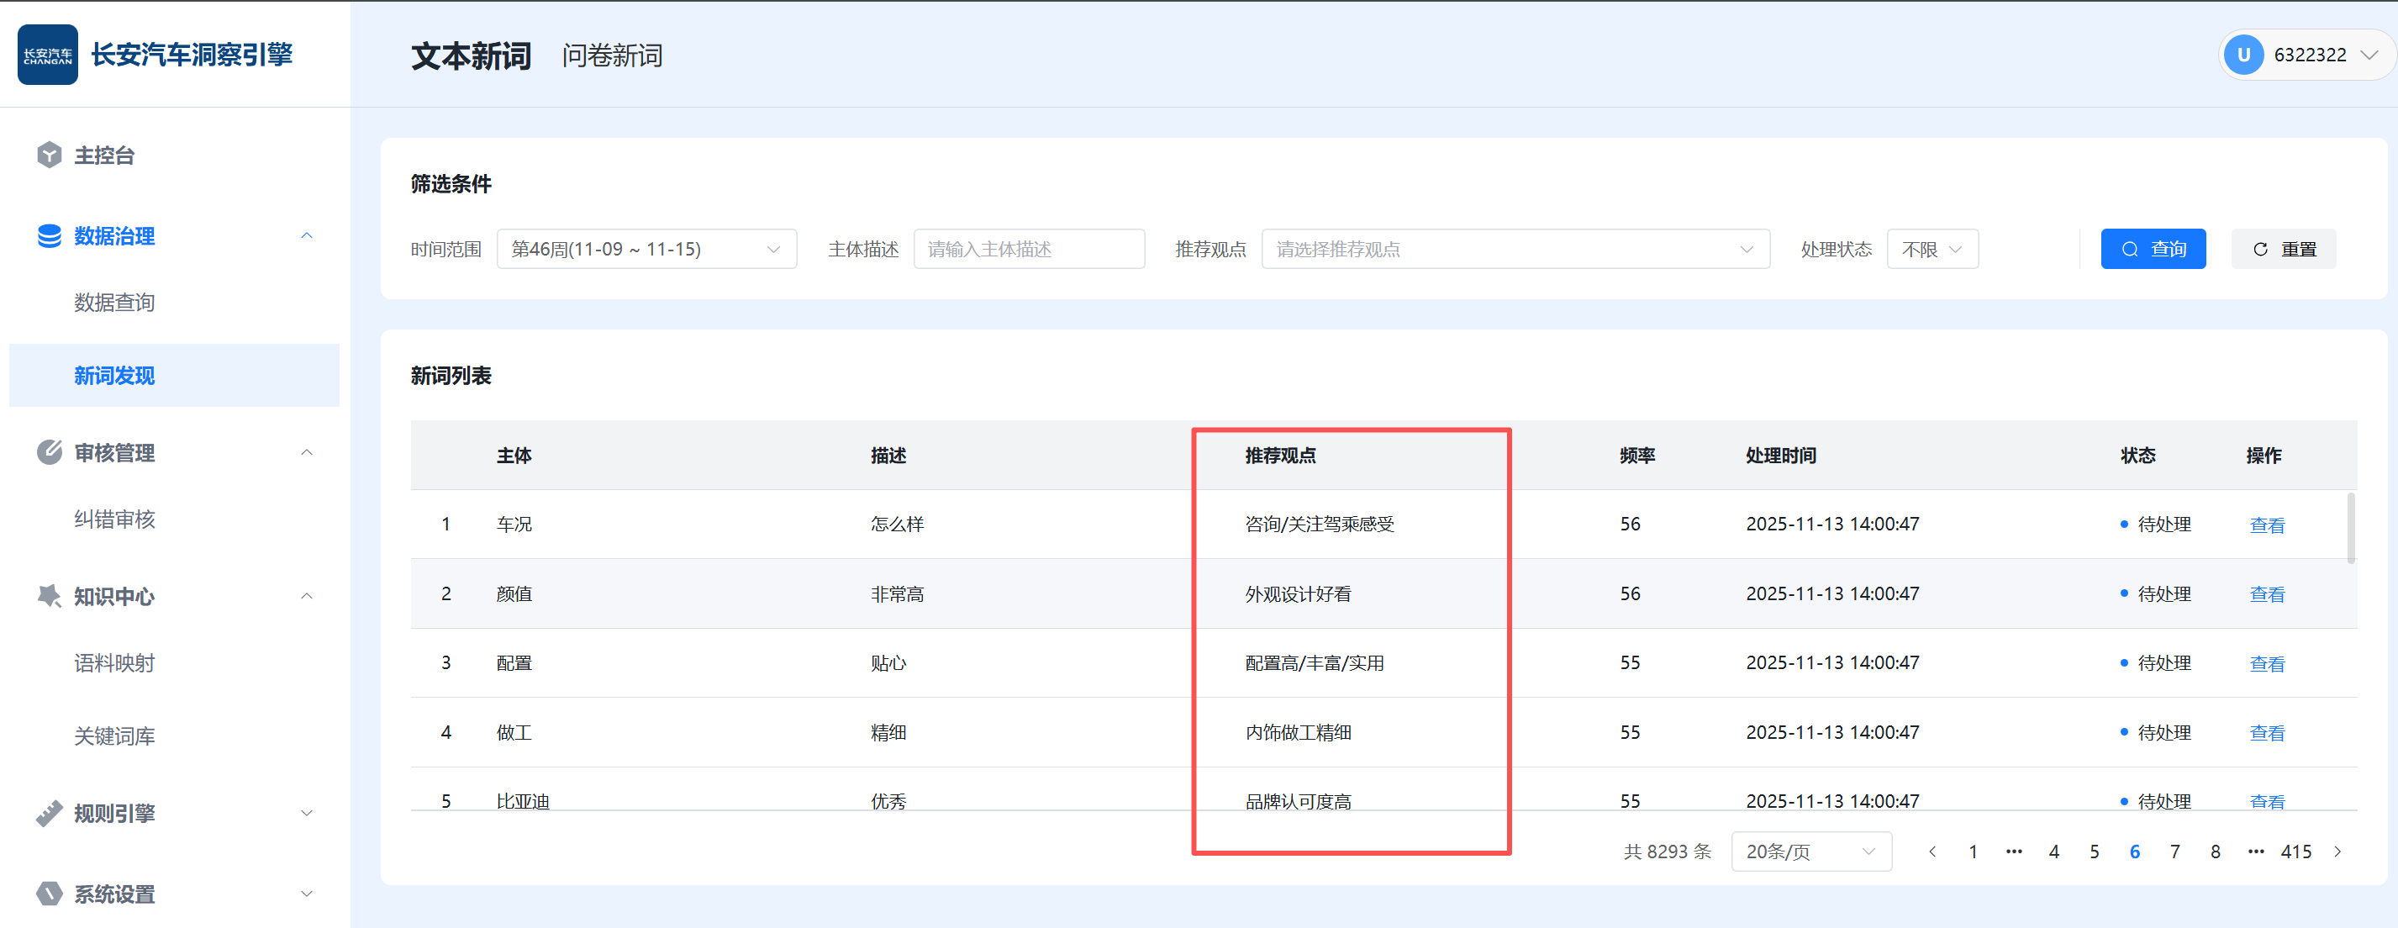Click the 知识中心 star icon
The height and width of the screenshot is (928, 2398).
50,596
